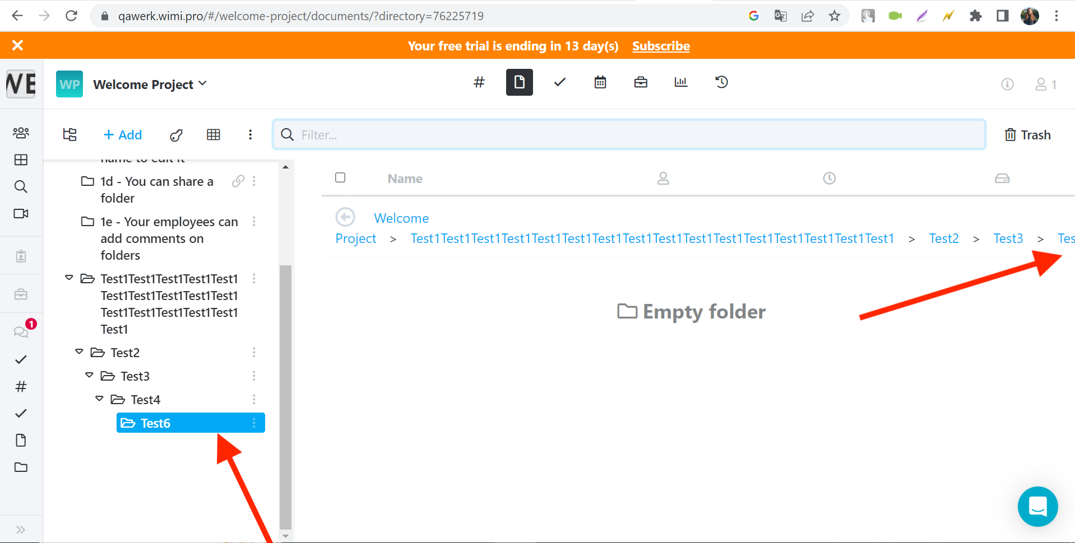Open the calendar module icon
The width and height of the screenshot is (1075, 543).
point(600,82)
